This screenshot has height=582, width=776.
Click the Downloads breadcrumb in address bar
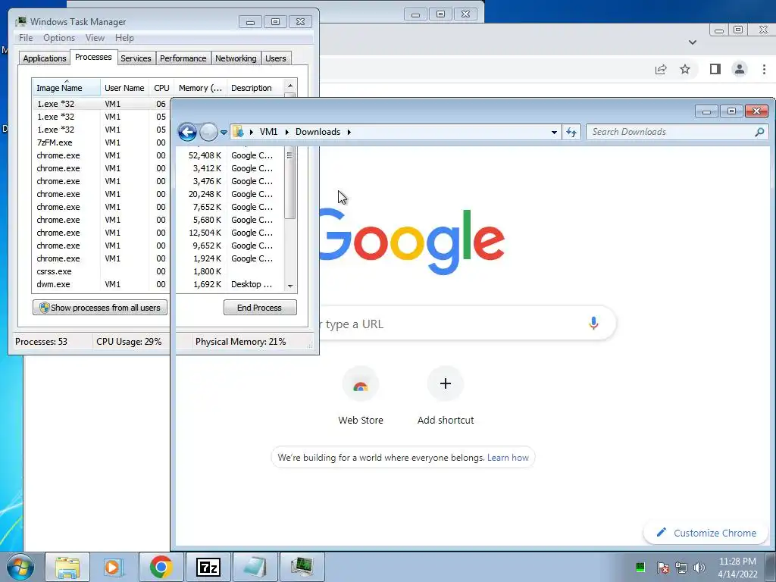click(x=318, y=132)
